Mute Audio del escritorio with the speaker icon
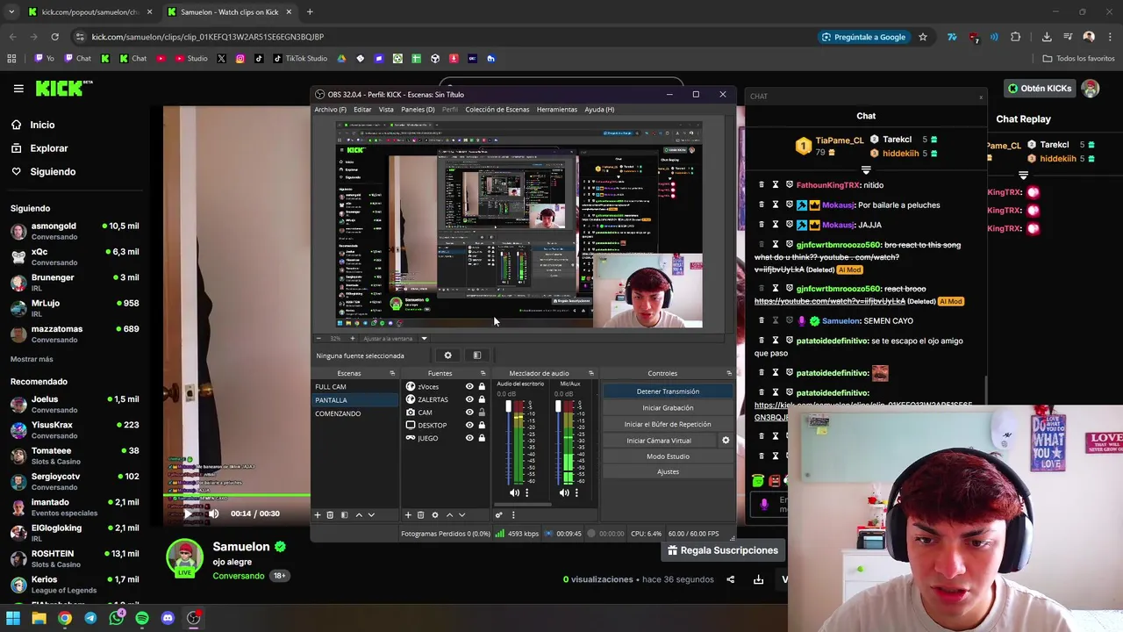The image size is (1123, 632). pyautogui.click(x=514, y=492)
